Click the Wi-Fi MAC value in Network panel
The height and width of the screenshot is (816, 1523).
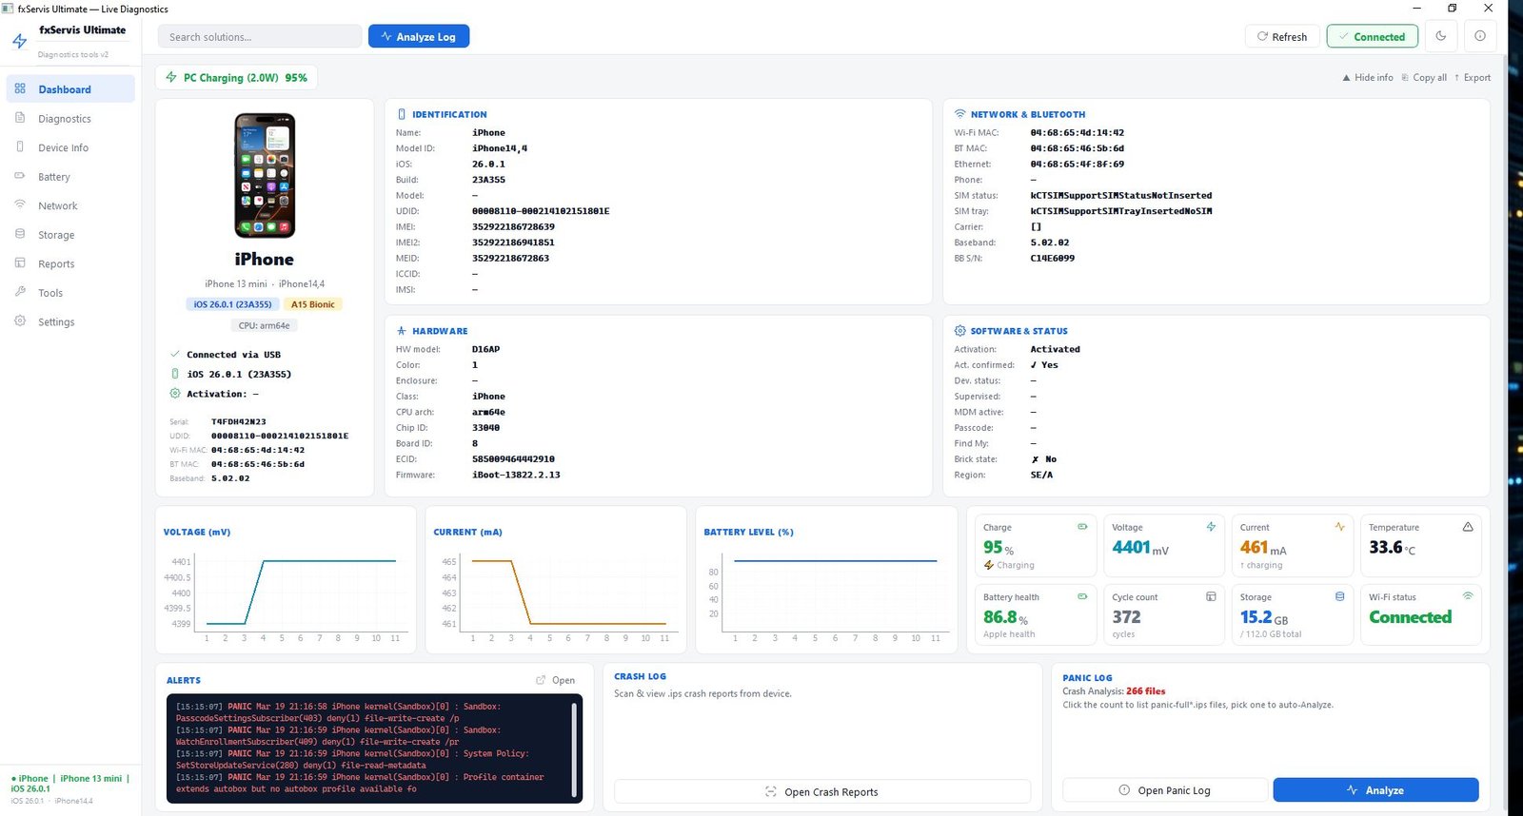click(x=1078, y=133)
